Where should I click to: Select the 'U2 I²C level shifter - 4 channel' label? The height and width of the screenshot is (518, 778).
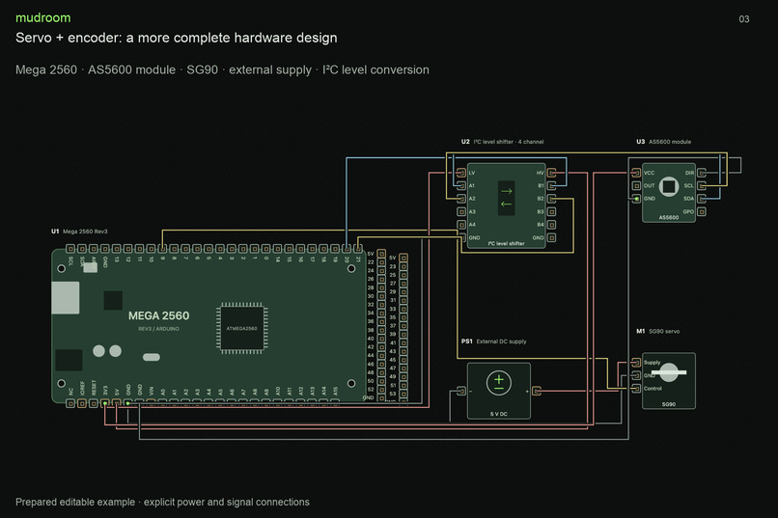point(502,142)
